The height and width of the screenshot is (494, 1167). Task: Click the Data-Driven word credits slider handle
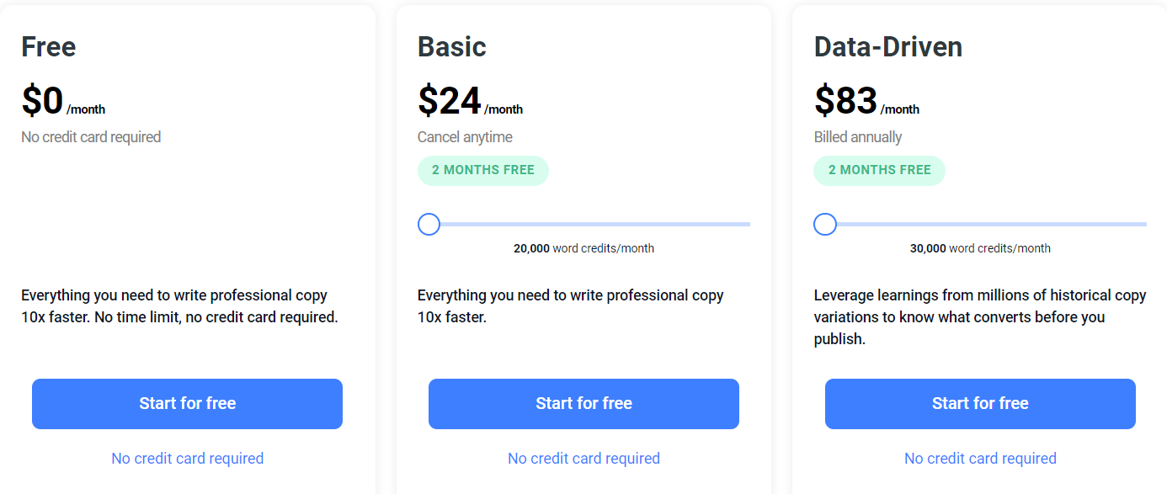click(x=825, y=224)
